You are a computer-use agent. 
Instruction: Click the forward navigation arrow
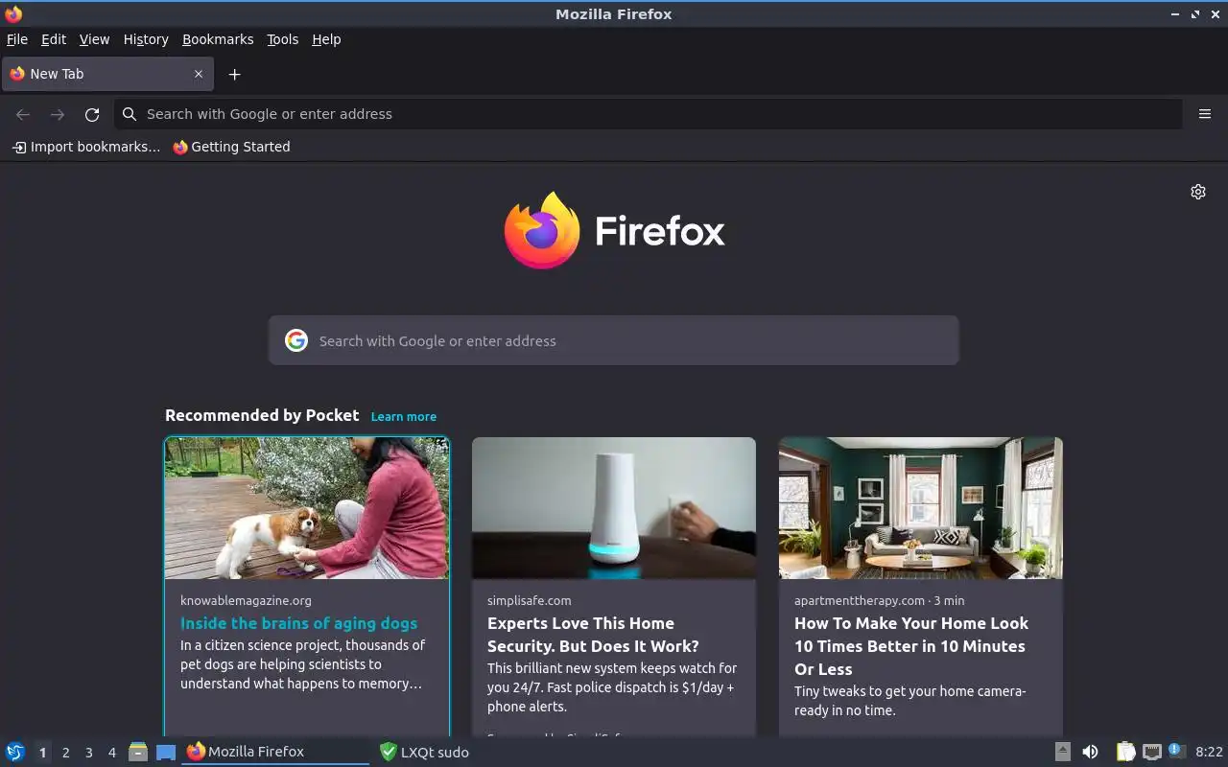point(58,114)
